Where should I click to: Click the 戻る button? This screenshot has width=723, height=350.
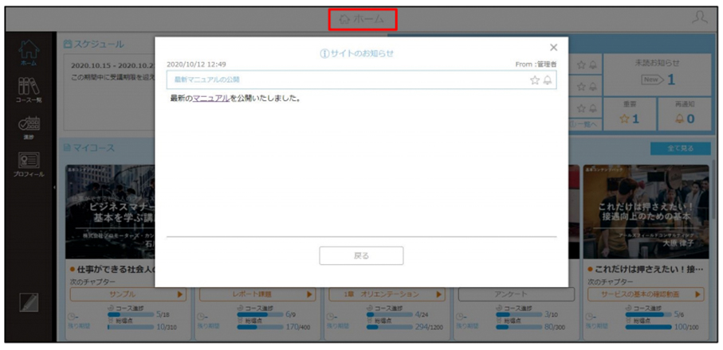pyautogui.click(x=361, y=255)
